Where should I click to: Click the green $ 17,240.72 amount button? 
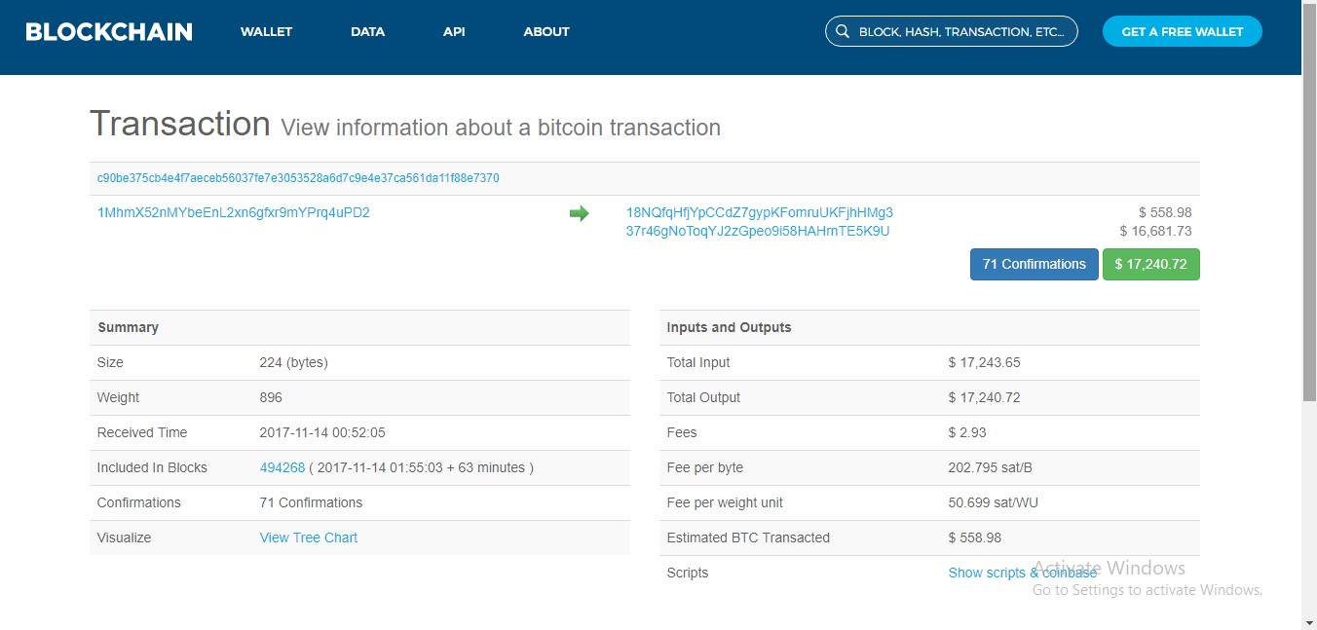click(1150, 264)
